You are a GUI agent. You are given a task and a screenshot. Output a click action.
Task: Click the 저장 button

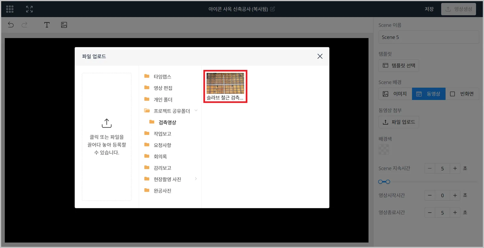pos(429,9)
